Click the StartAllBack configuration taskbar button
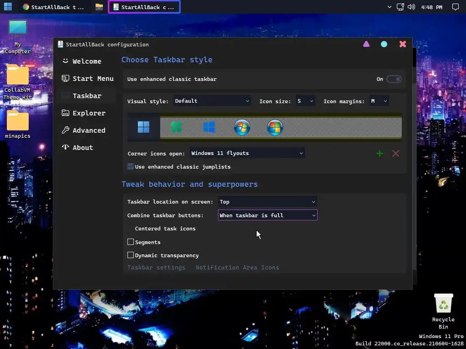This screenshot has width=466, height=349. coord(144,7)
